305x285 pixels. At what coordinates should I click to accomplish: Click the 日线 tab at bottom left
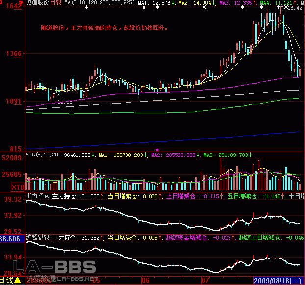pyautogui.click(x=6, y=281)
